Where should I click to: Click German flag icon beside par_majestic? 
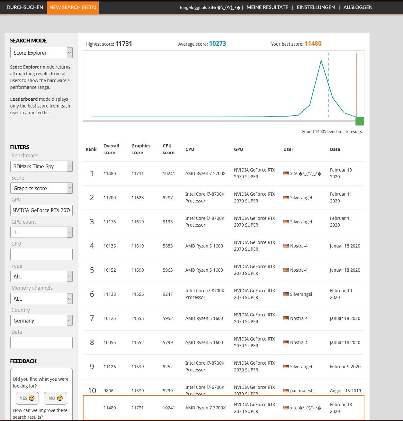tap(286, 391)
